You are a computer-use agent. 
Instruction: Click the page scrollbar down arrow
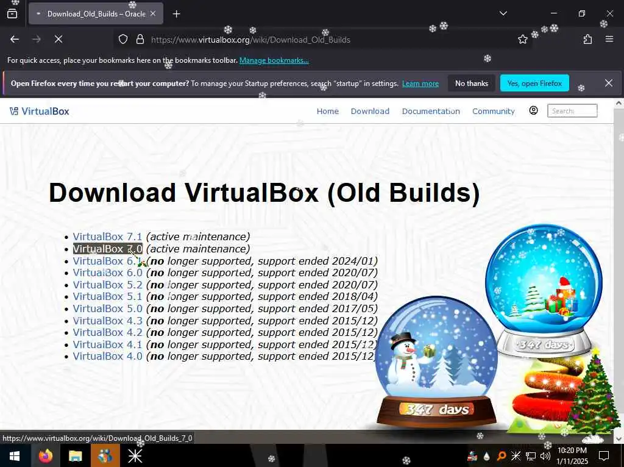[619, 438]
